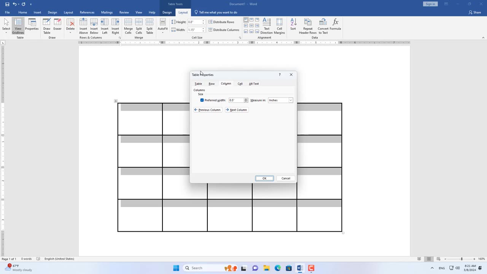Image resolution: width=487 pixels, height=274 pixels.
Task: Switch to the References ribbon tab
Action: (87, 12)
